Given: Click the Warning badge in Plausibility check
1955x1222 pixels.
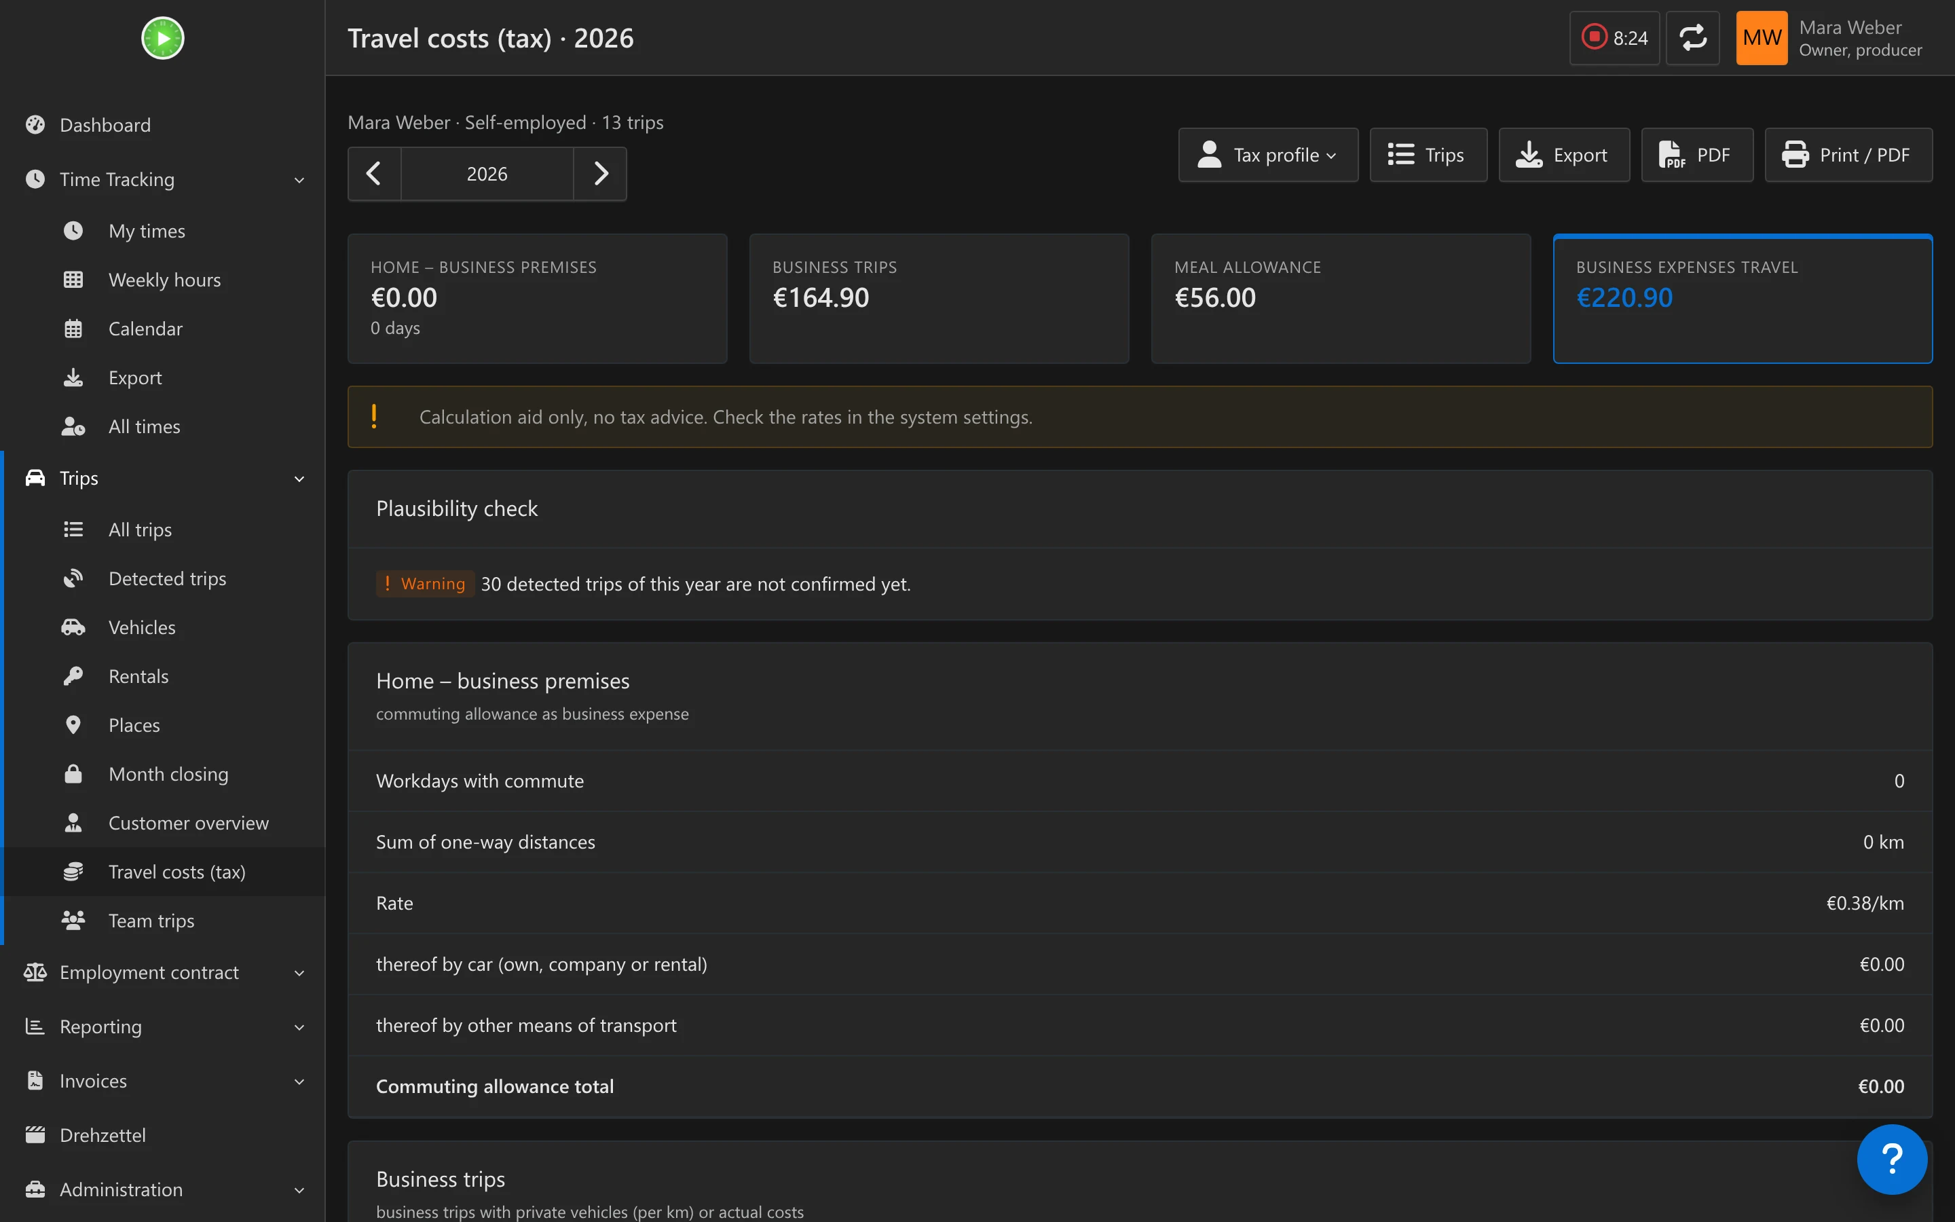Looking at the screenshot, I should click(424, 584).
